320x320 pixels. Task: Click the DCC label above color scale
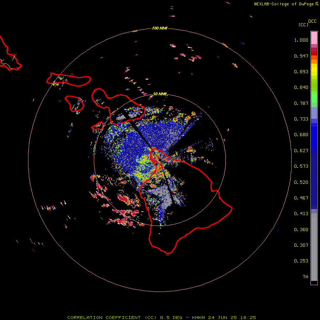coord(313,21)
